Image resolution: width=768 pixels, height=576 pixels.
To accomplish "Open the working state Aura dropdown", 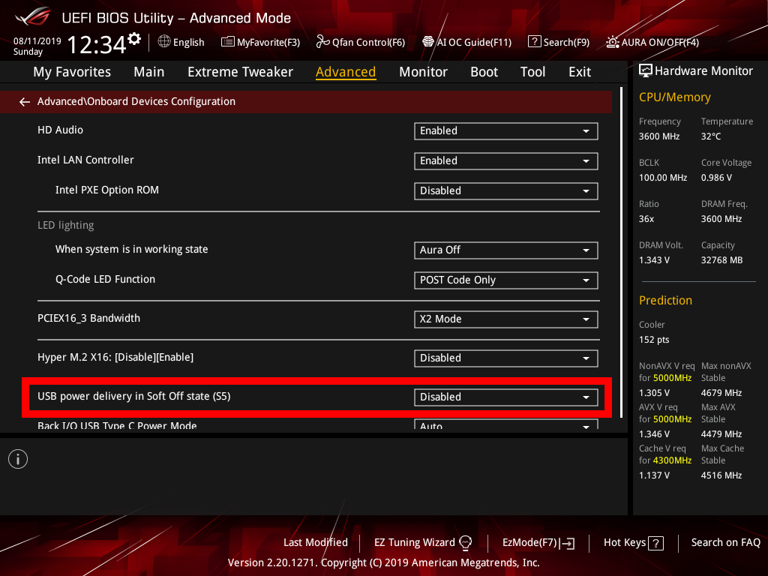I will tap(506, 250).
